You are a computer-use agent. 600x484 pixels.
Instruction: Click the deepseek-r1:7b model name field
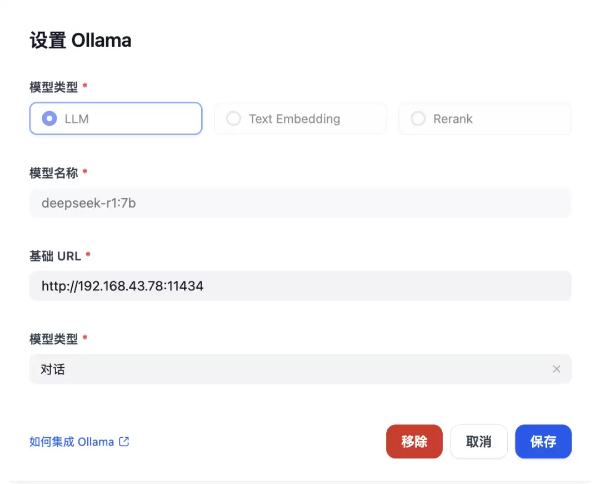(x=301, y=203)
